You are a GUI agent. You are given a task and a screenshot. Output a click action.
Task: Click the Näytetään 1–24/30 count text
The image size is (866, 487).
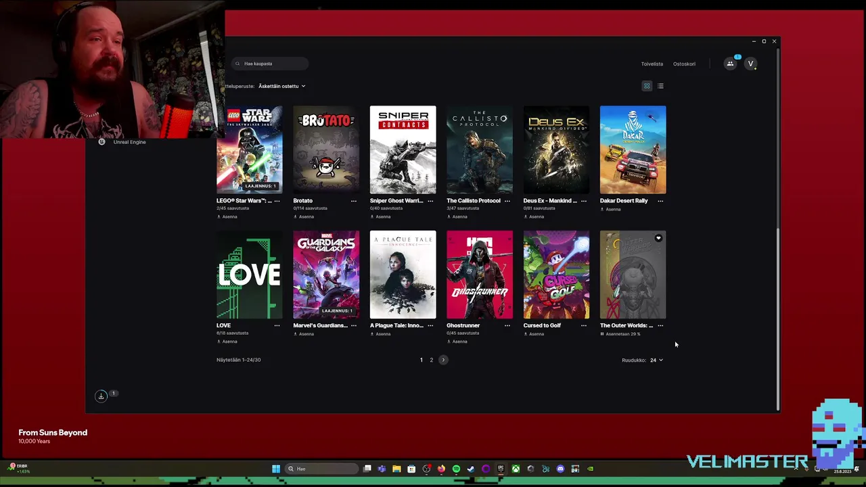(238, 360)
